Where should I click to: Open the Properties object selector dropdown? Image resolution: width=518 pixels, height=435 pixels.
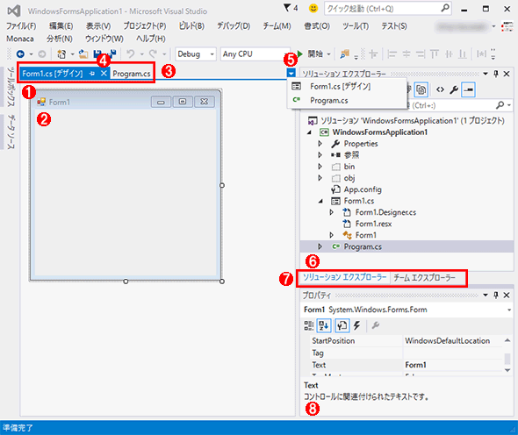click(x=509, y=310)
